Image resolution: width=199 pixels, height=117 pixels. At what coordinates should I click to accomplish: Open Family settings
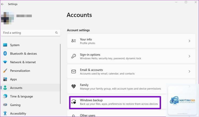[x=131, y=87]
